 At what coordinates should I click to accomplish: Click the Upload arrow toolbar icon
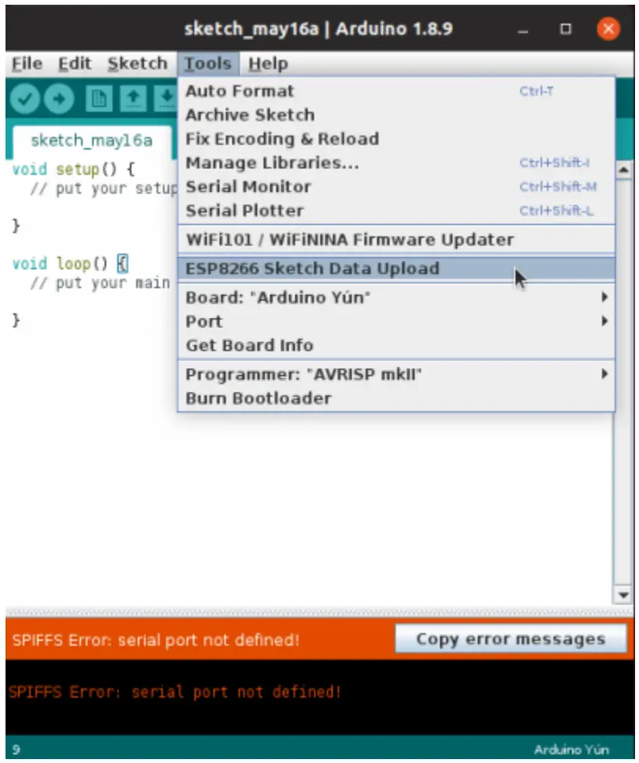point(59,99)
